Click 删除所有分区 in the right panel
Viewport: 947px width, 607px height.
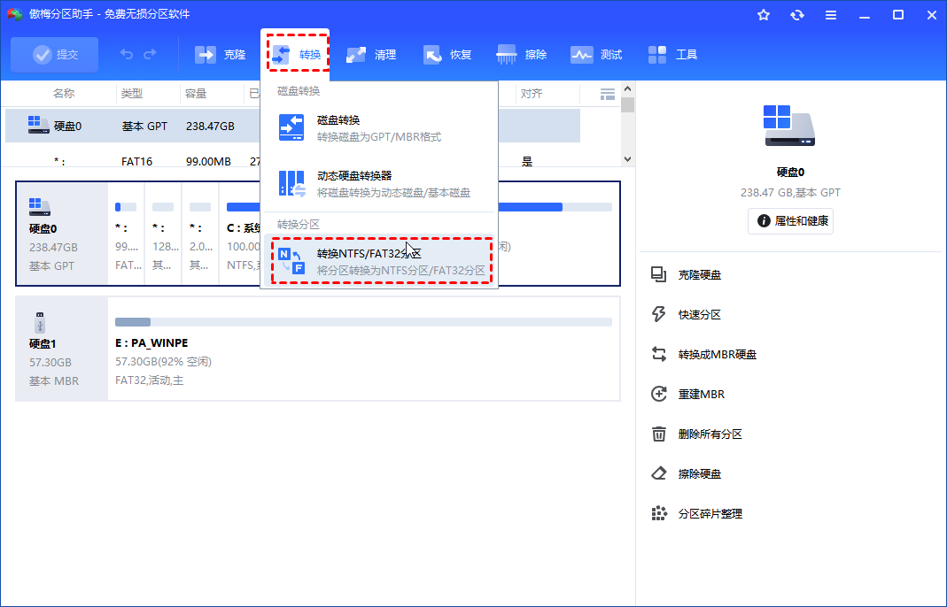point(710,434)
